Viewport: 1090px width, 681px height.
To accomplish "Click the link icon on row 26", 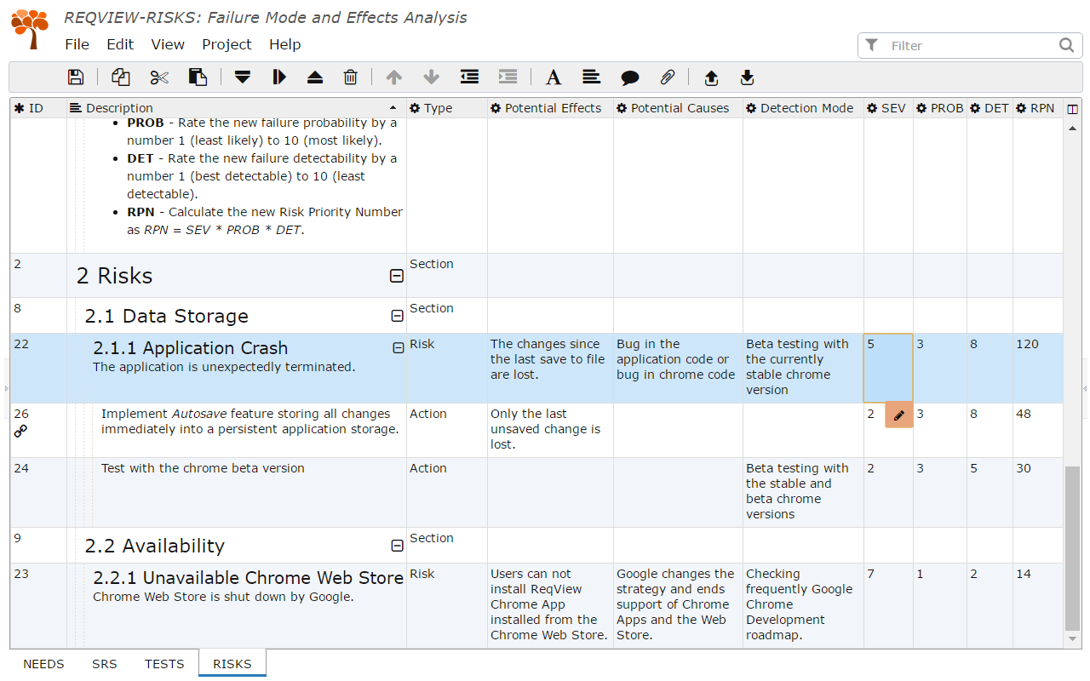I will [x=21, y=432].
